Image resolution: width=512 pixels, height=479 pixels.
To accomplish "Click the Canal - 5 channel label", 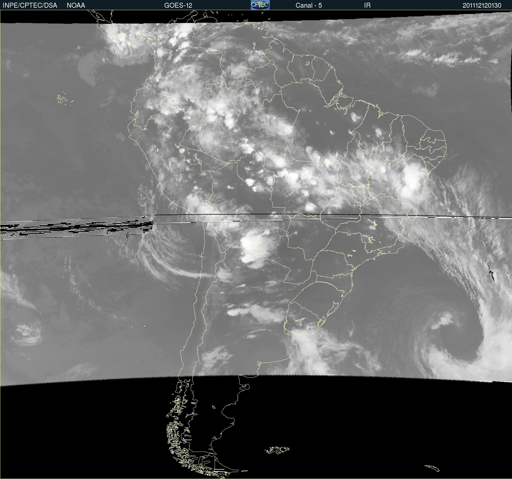I will (309, 5).
